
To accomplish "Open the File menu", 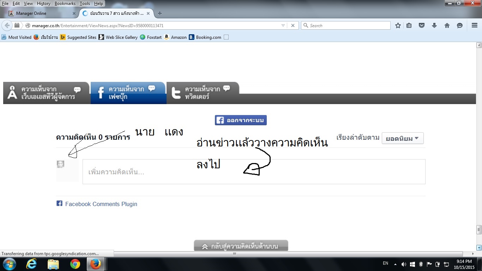I will [x=5, y=4].
